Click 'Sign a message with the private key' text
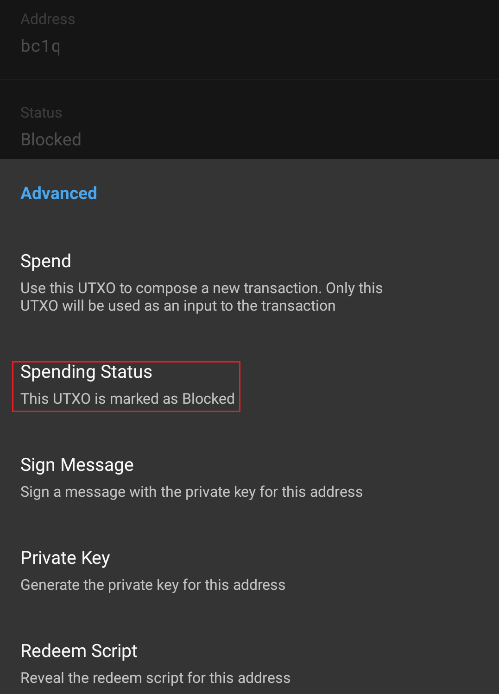The image size is (499, 694). pos(191,492)
